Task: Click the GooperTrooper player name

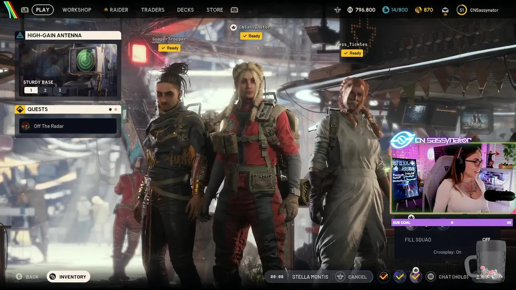Action: (169, 39)
